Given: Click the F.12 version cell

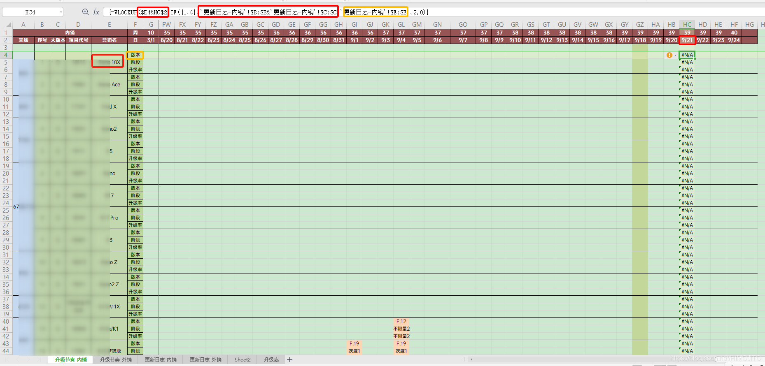Looking at the screenshot, I should (401, 322).
